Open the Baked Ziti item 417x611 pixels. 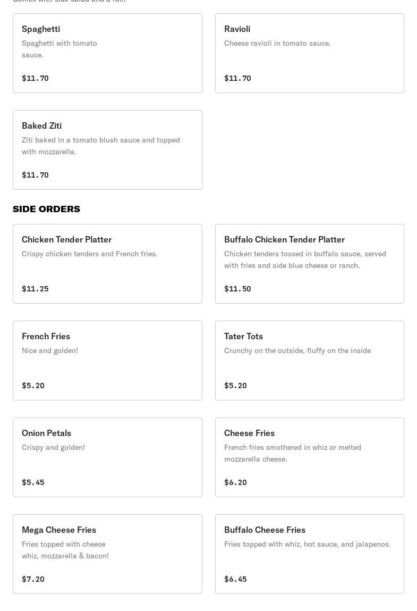coord(107,150)
